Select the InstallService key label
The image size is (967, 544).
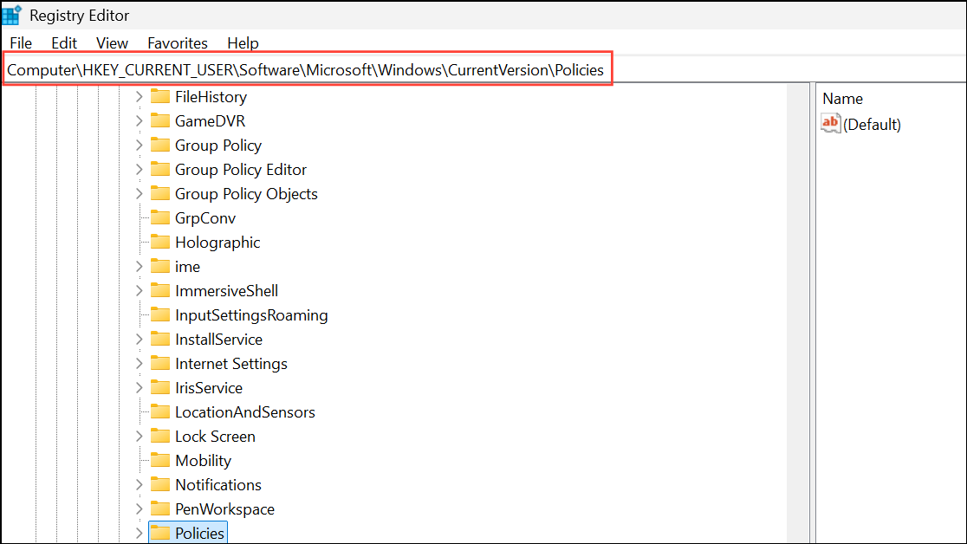click(219, 340)
